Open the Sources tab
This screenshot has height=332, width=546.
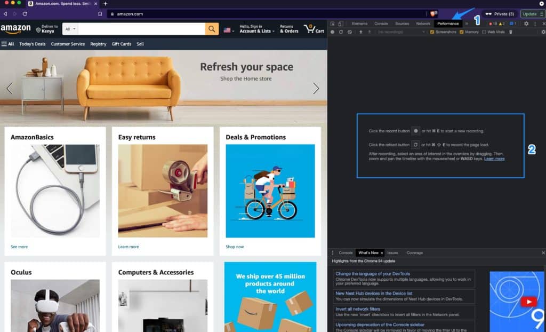pos(402,23)
